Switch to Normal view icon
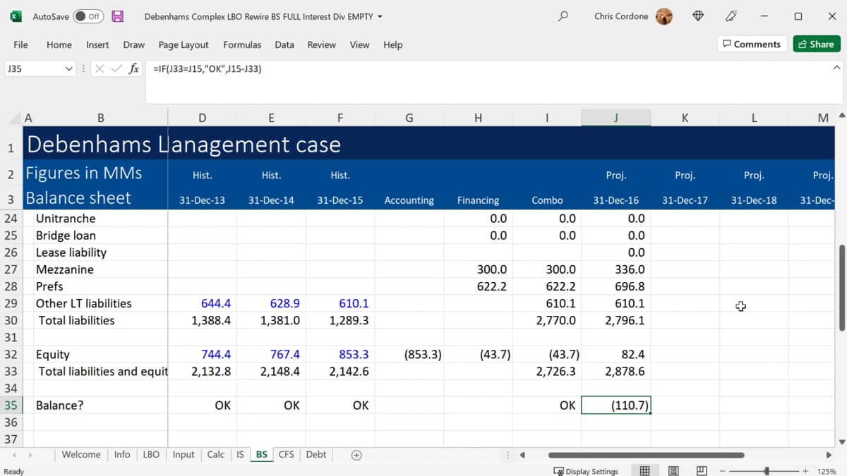The width and height of the screenshot is (847, 476). [x=644, y=470]
